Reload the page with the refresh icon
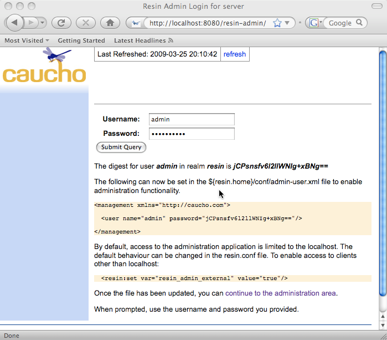Image resolution: width=387 pixels, height=340 pixels. pos(61,23)
